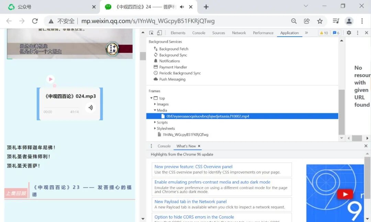Open the media controls icon

336,21
